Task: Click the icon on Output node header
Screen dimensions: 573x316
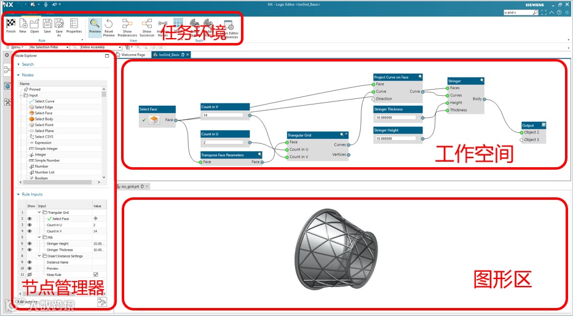Action: (543, 125)
